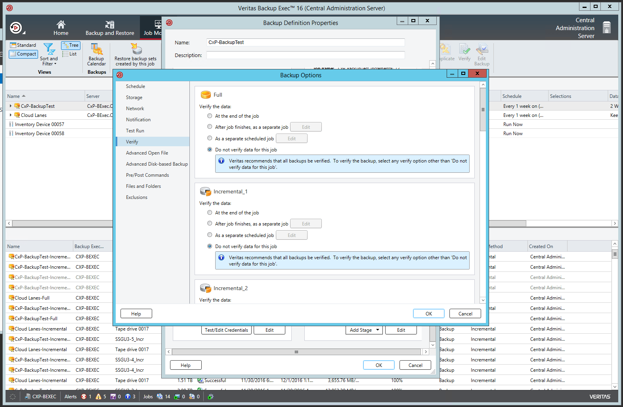Open Advanced Open File settings
The width and height of the screenshot is (623, 407).
(153, 153)
